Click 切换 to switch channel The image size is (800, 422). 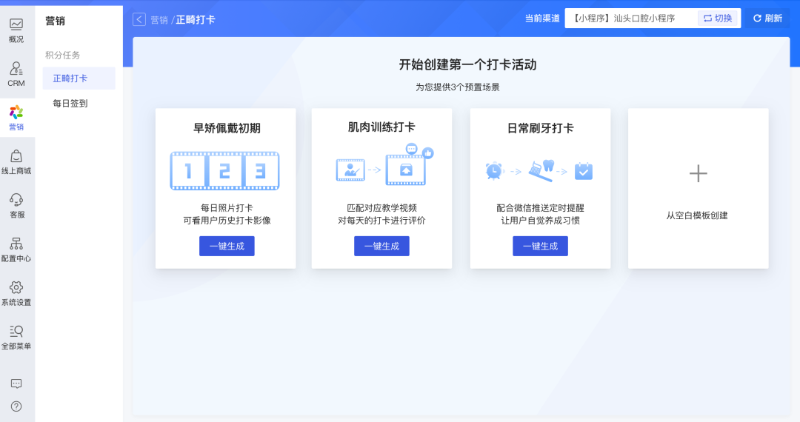point(718,19)
